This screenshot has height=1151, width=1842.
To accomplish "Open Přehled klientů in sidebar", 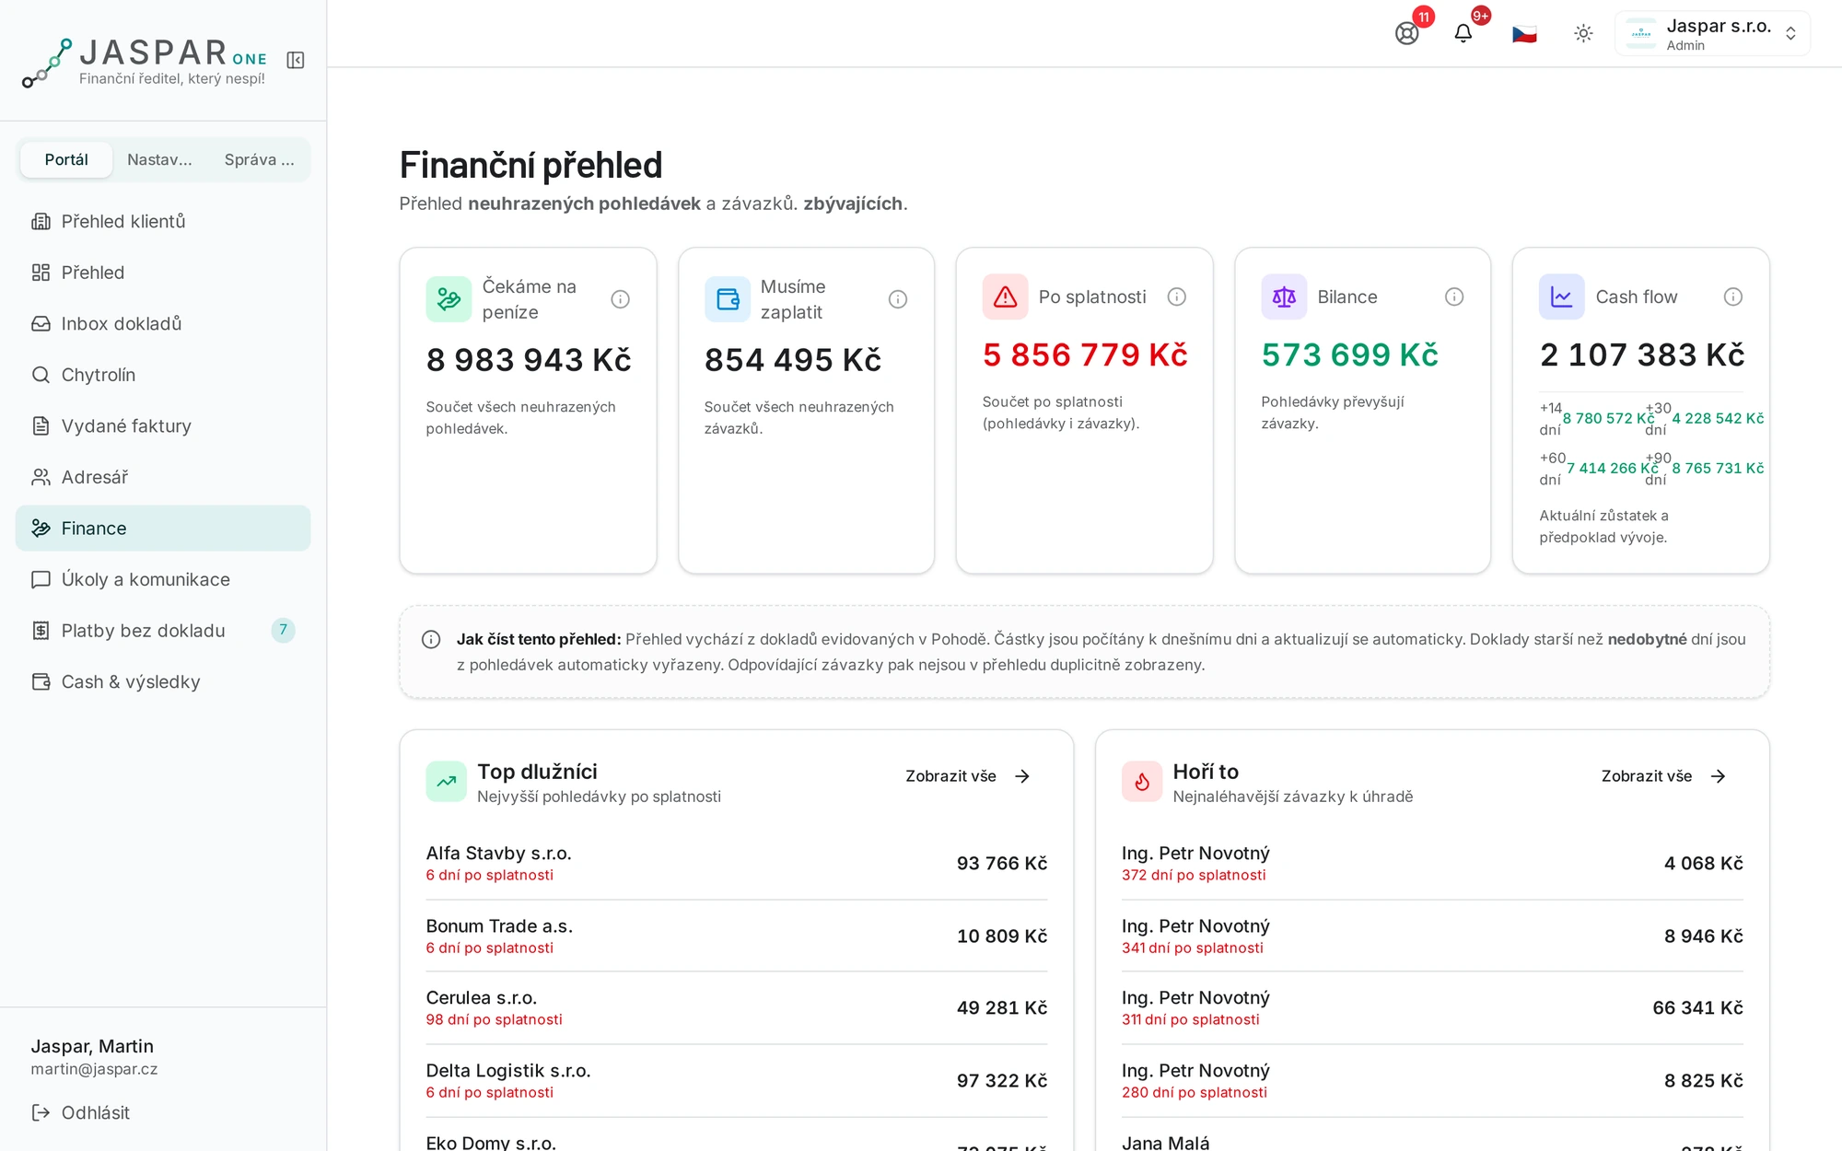I will (163, 221).
